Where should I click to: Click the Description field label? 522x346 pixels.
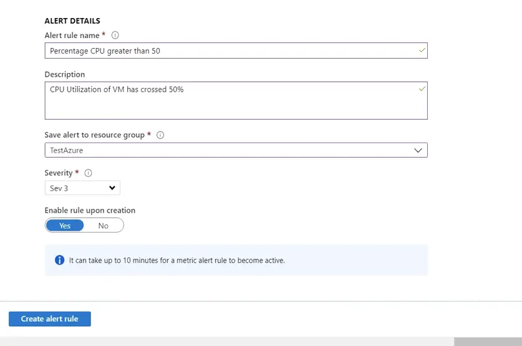click(65, 74)
